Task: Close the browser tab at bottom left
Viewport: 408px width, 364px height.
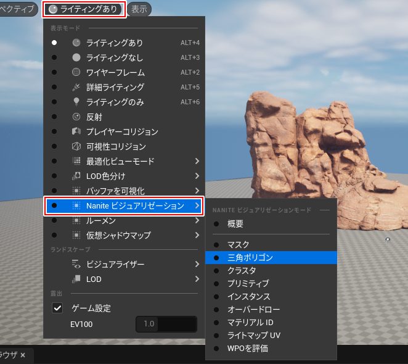Action: pos(23,355)
